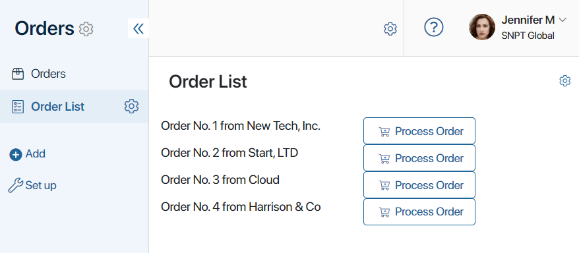Click the Add link text
The height and width of the screenshot is (253, 579).
[x=36, y=154]
